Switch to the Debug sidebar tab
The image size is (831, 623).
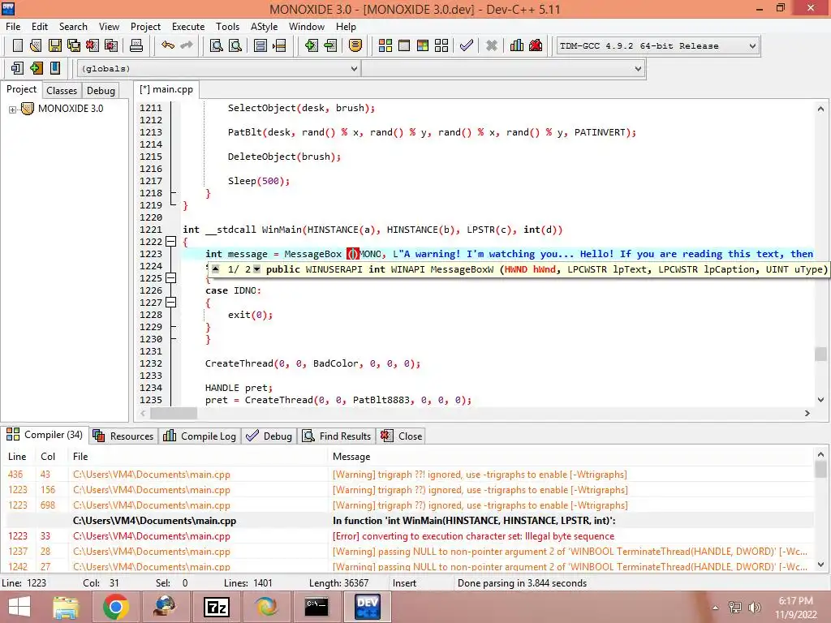point(101,91)
